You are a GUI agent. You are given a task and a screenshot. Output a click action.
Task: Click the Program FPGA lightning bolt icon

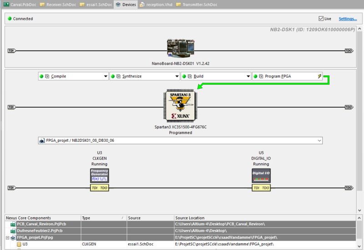(319, 76)
